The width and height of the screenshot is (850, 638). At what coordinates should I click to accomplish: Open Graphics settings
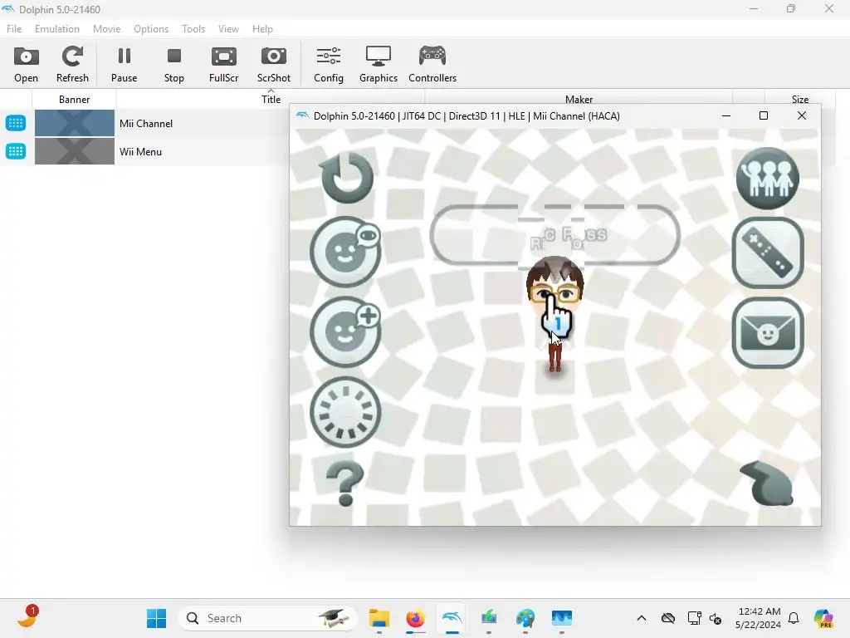(379, 64)
